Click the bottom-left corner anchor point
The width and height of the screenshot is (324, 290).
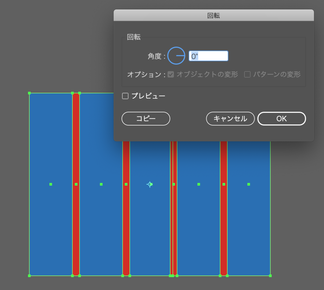coord(30,275)
